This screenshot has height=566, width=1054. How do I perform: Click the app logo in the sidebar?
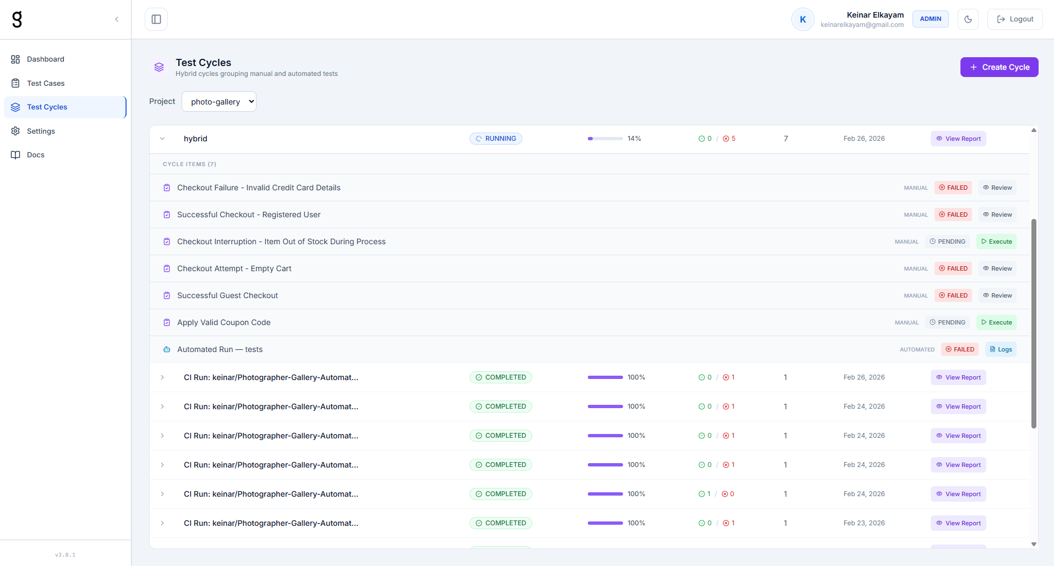tap(17, 19)
